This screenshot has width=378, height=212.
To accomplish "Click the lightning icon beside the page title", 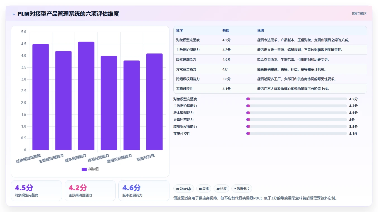I will [13, 14].
